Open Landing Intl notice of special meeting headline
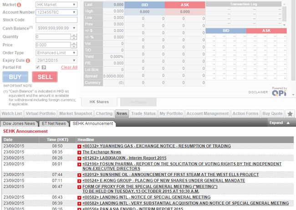 pyautogui.click(x=147, y=197)
